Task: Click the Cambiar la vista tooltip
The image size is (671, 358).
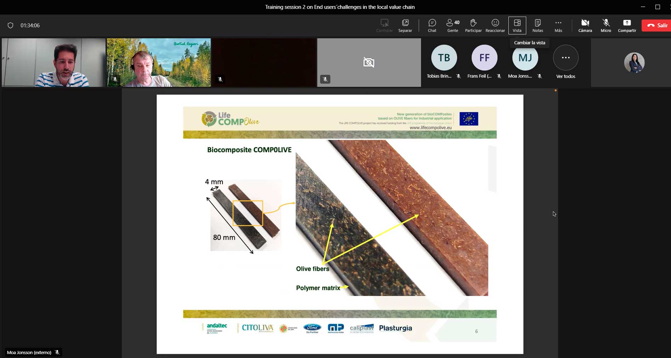Action: pos(529,43)
